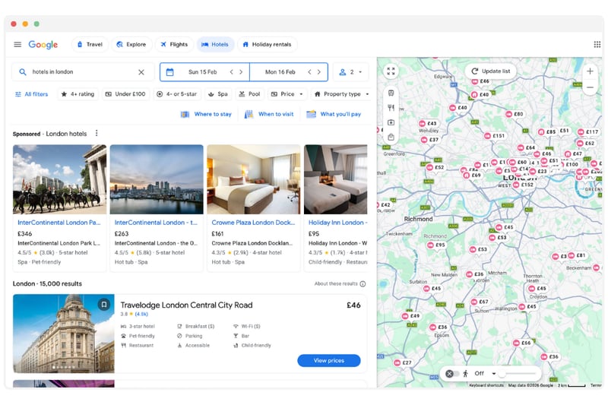608x405 pixels.
Task: Open map Keyboard shortcuts link
Action: 486,385
